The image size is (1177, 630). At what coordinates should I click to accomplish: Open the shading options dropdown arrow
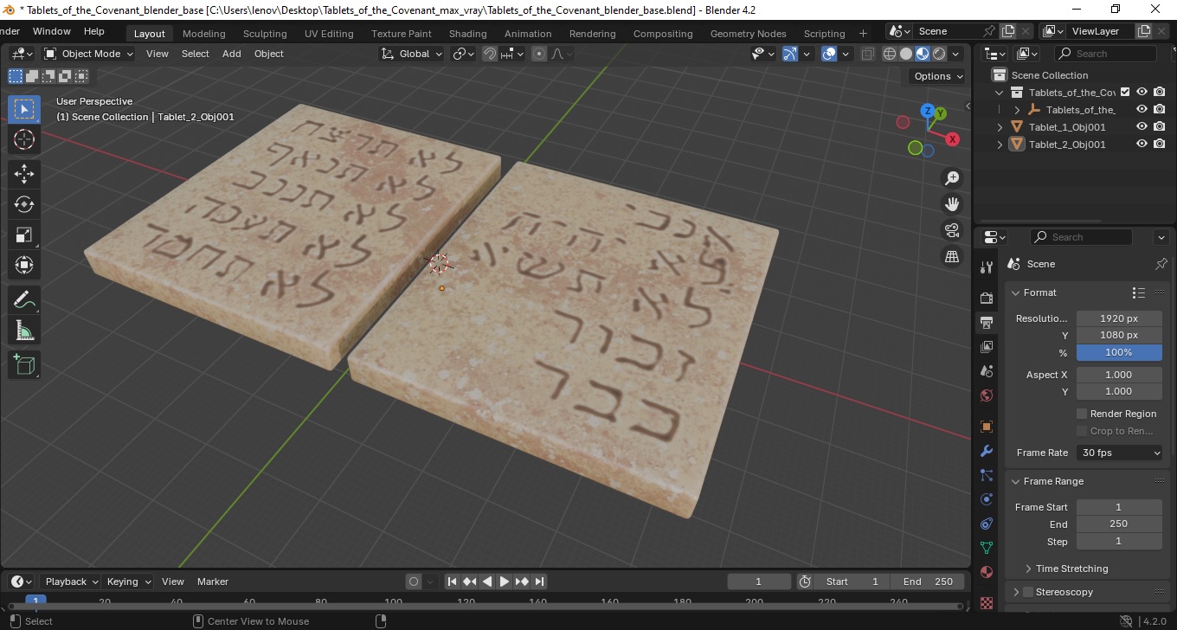tap(955, 54)
